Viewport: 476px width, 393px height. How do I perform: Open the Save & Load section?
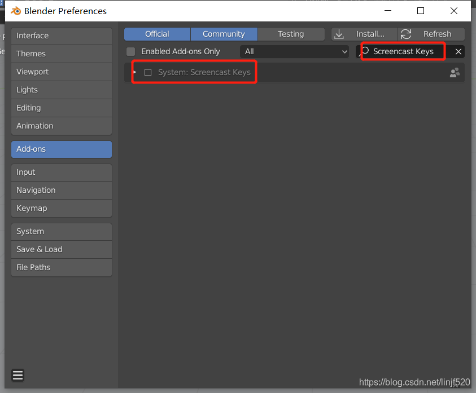pos(62,250)
